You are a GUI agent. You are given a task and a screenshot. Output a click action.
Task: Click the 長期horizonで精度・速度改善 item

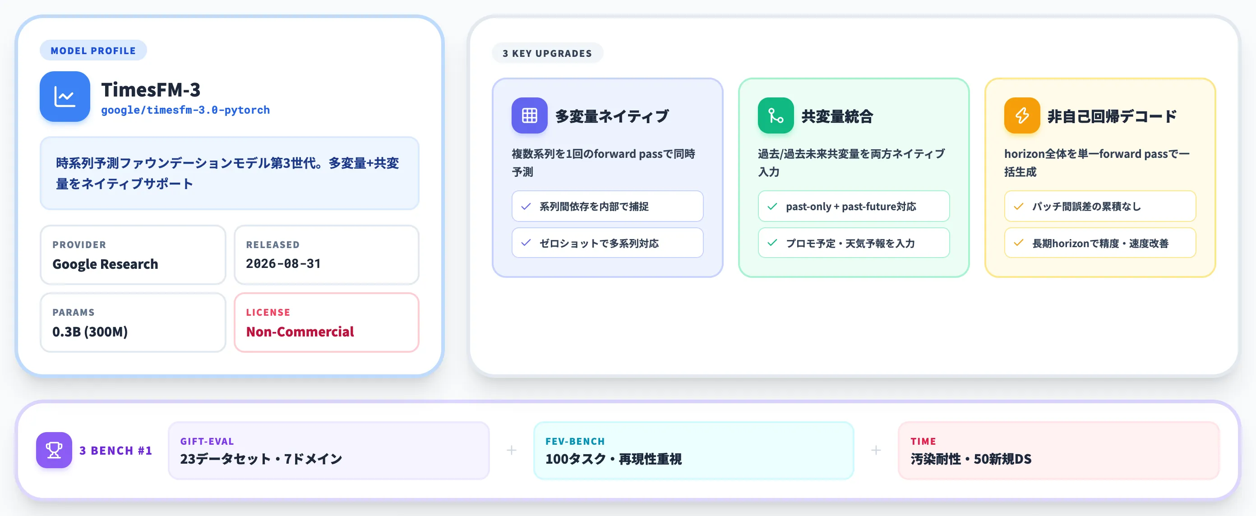pos(1100,243)
